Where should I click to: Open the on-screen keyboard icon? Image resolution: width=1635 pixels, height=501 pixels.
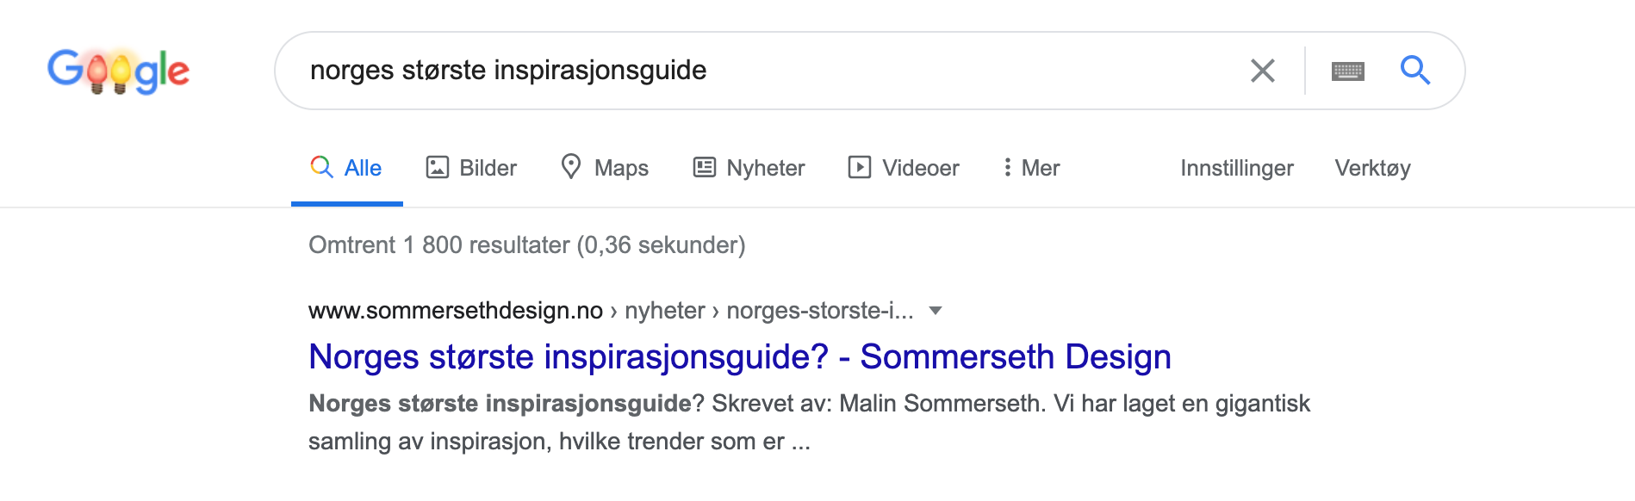(x=1347, y=71)
